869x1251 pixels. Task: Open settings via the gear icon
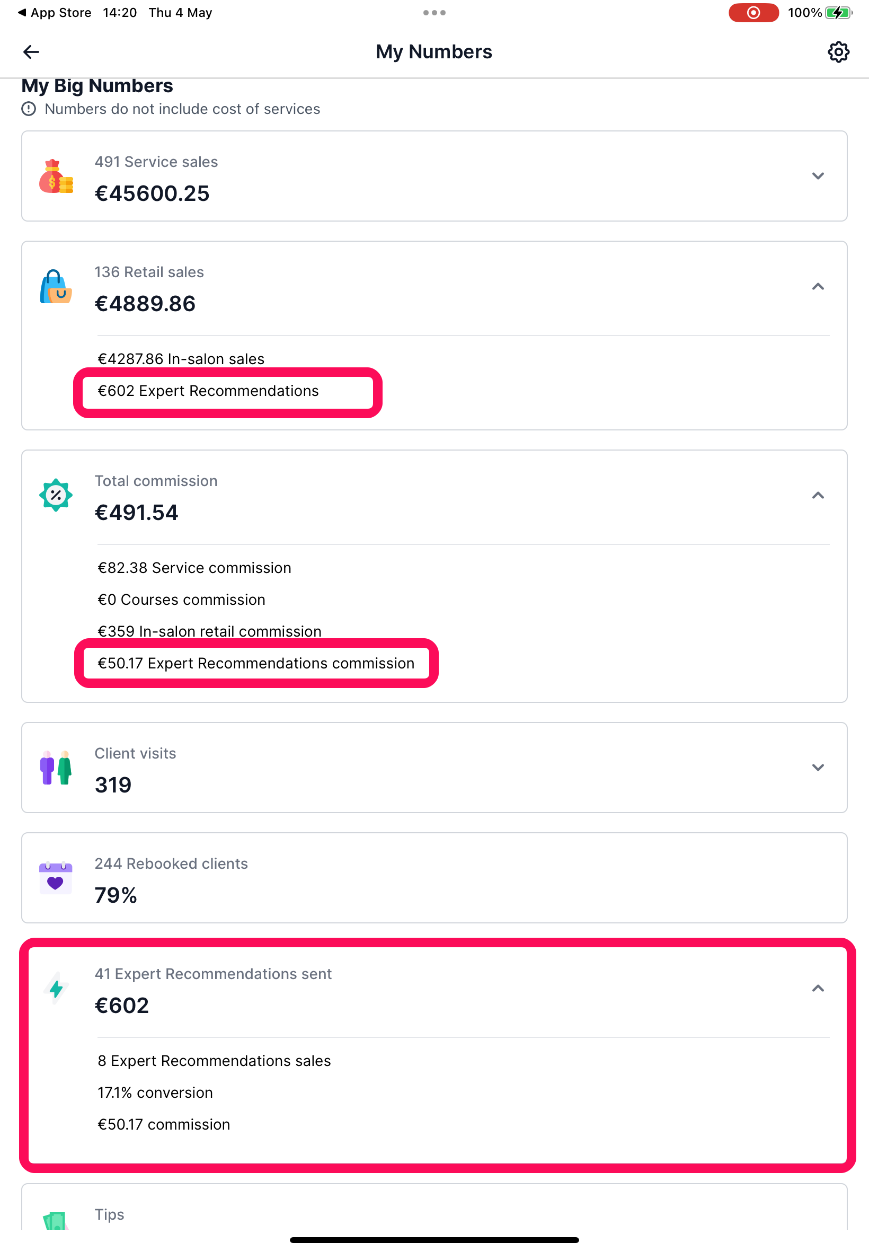tap(838, 52)
